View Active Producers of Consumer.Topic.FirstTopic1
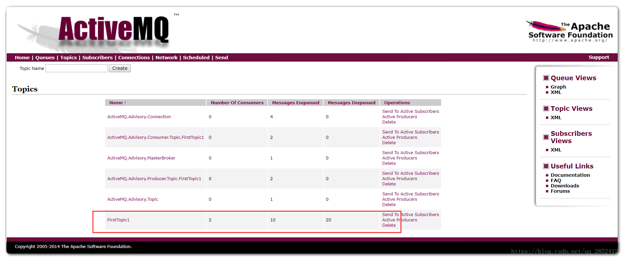 tap(399, 137)
